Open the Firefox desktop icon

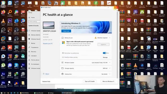(x=3, y=13)
